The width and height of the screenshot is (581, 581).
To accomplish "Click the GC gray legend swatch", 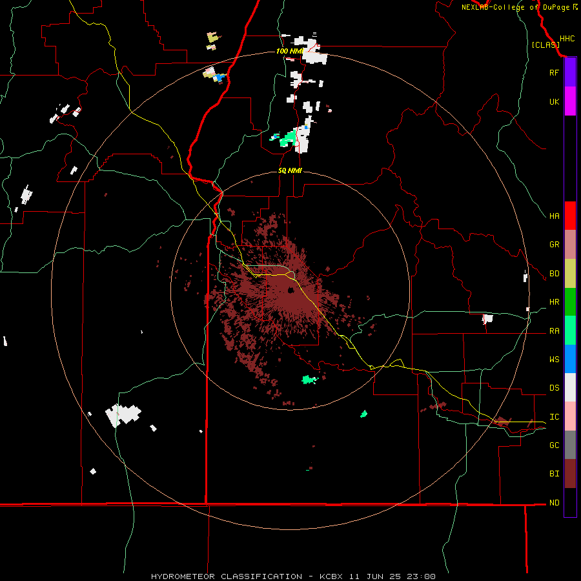I will [570, 445].
